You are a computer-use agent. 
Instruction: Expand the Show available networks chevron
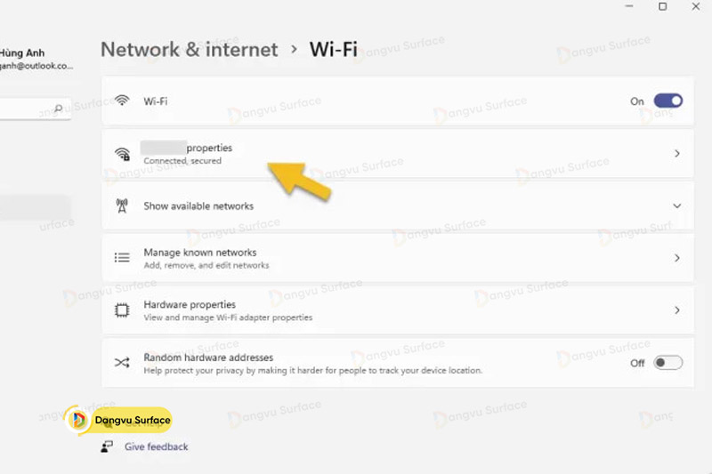(x=677, y=206)
